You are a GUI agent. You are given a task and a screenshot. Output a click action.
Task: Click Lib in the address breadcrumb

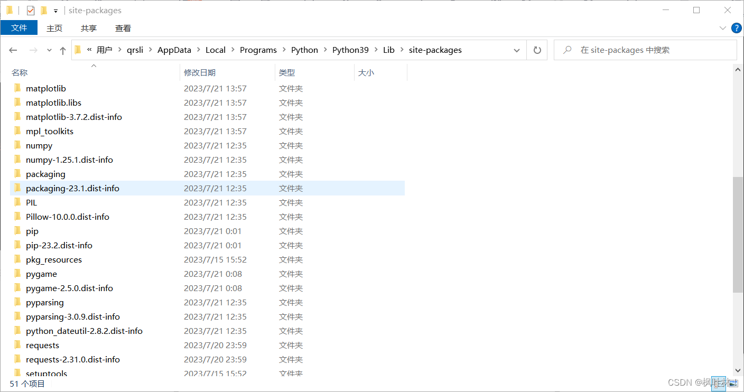coord(389,50)
